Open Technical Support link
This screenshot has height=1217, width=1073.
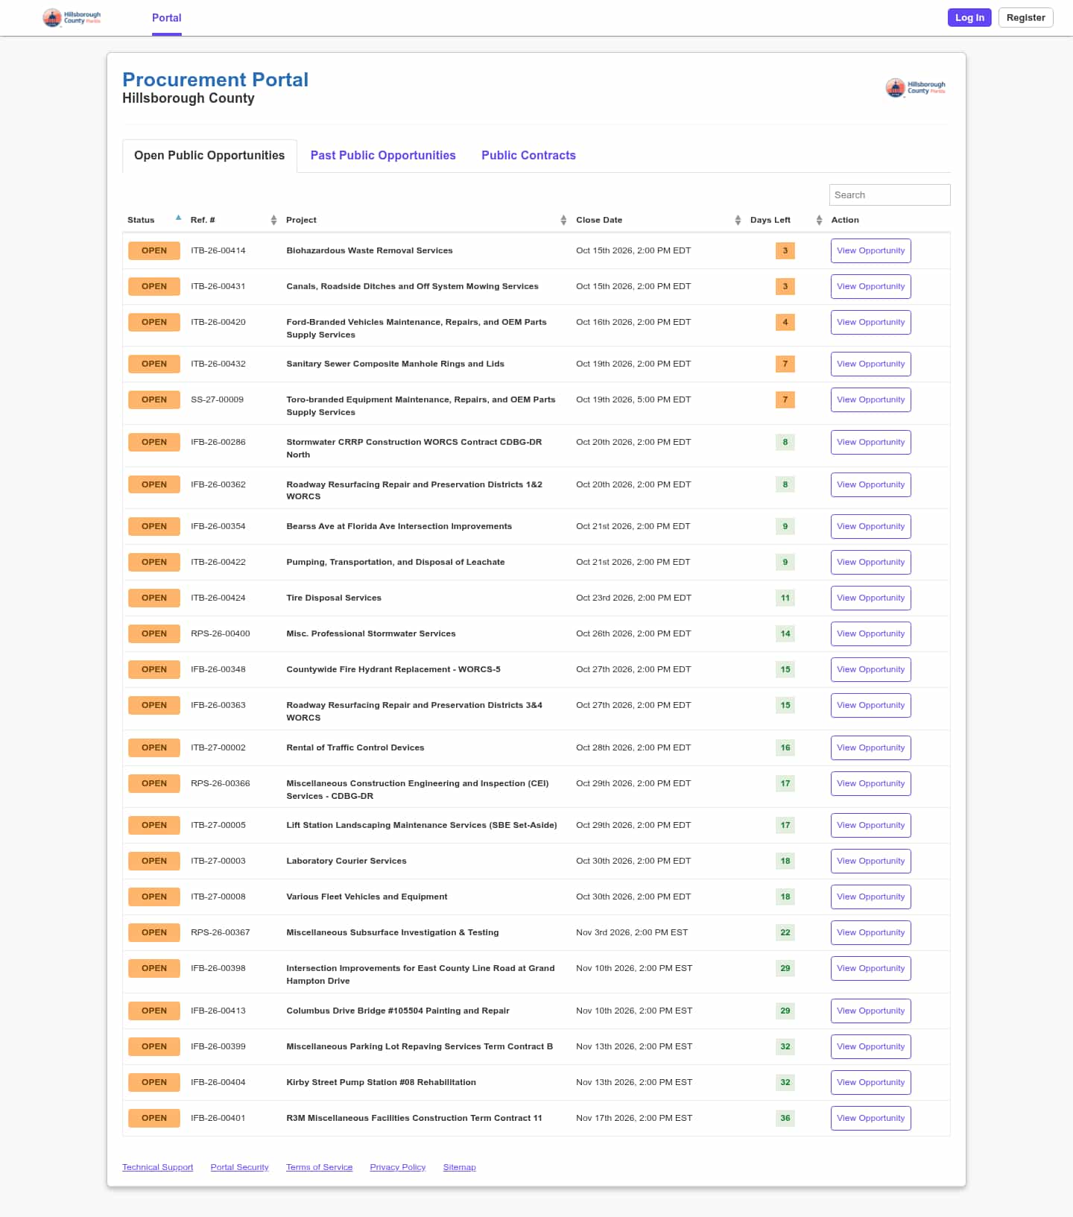[x=157, y=1167]
